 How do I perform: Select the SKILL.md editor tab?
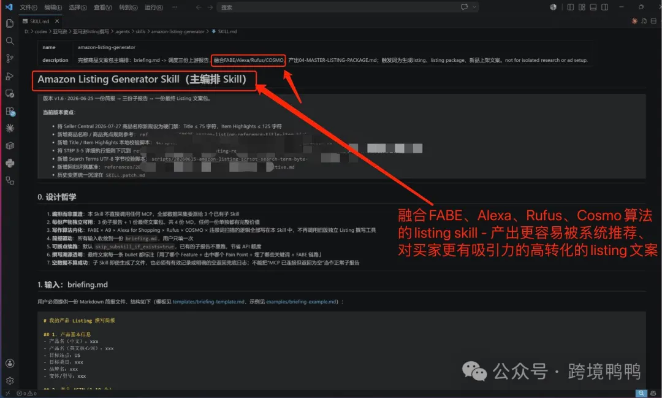click(39, 21)
